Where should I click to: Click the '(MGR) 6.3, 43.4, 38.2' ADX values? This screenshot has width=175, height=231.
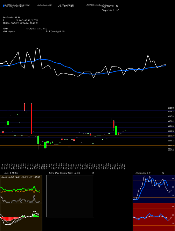coord(36,29)
